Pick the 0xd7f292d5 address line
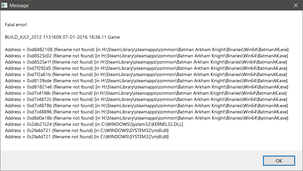This screenshot has height=171, width=303. (x=146, y=68)
